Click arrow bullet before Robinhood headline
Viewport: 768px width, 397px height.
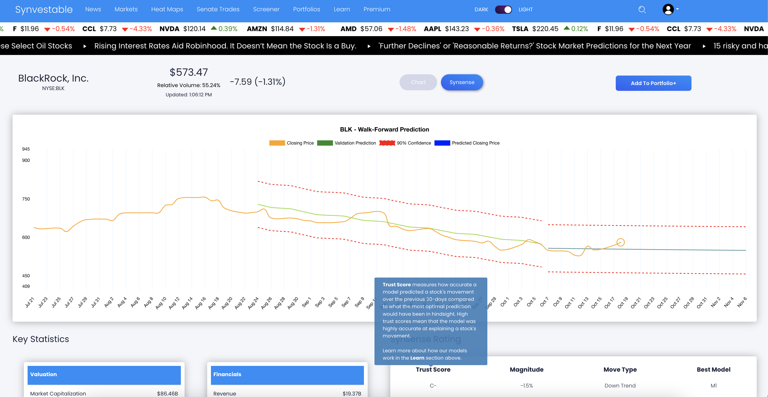pos(85,46)
